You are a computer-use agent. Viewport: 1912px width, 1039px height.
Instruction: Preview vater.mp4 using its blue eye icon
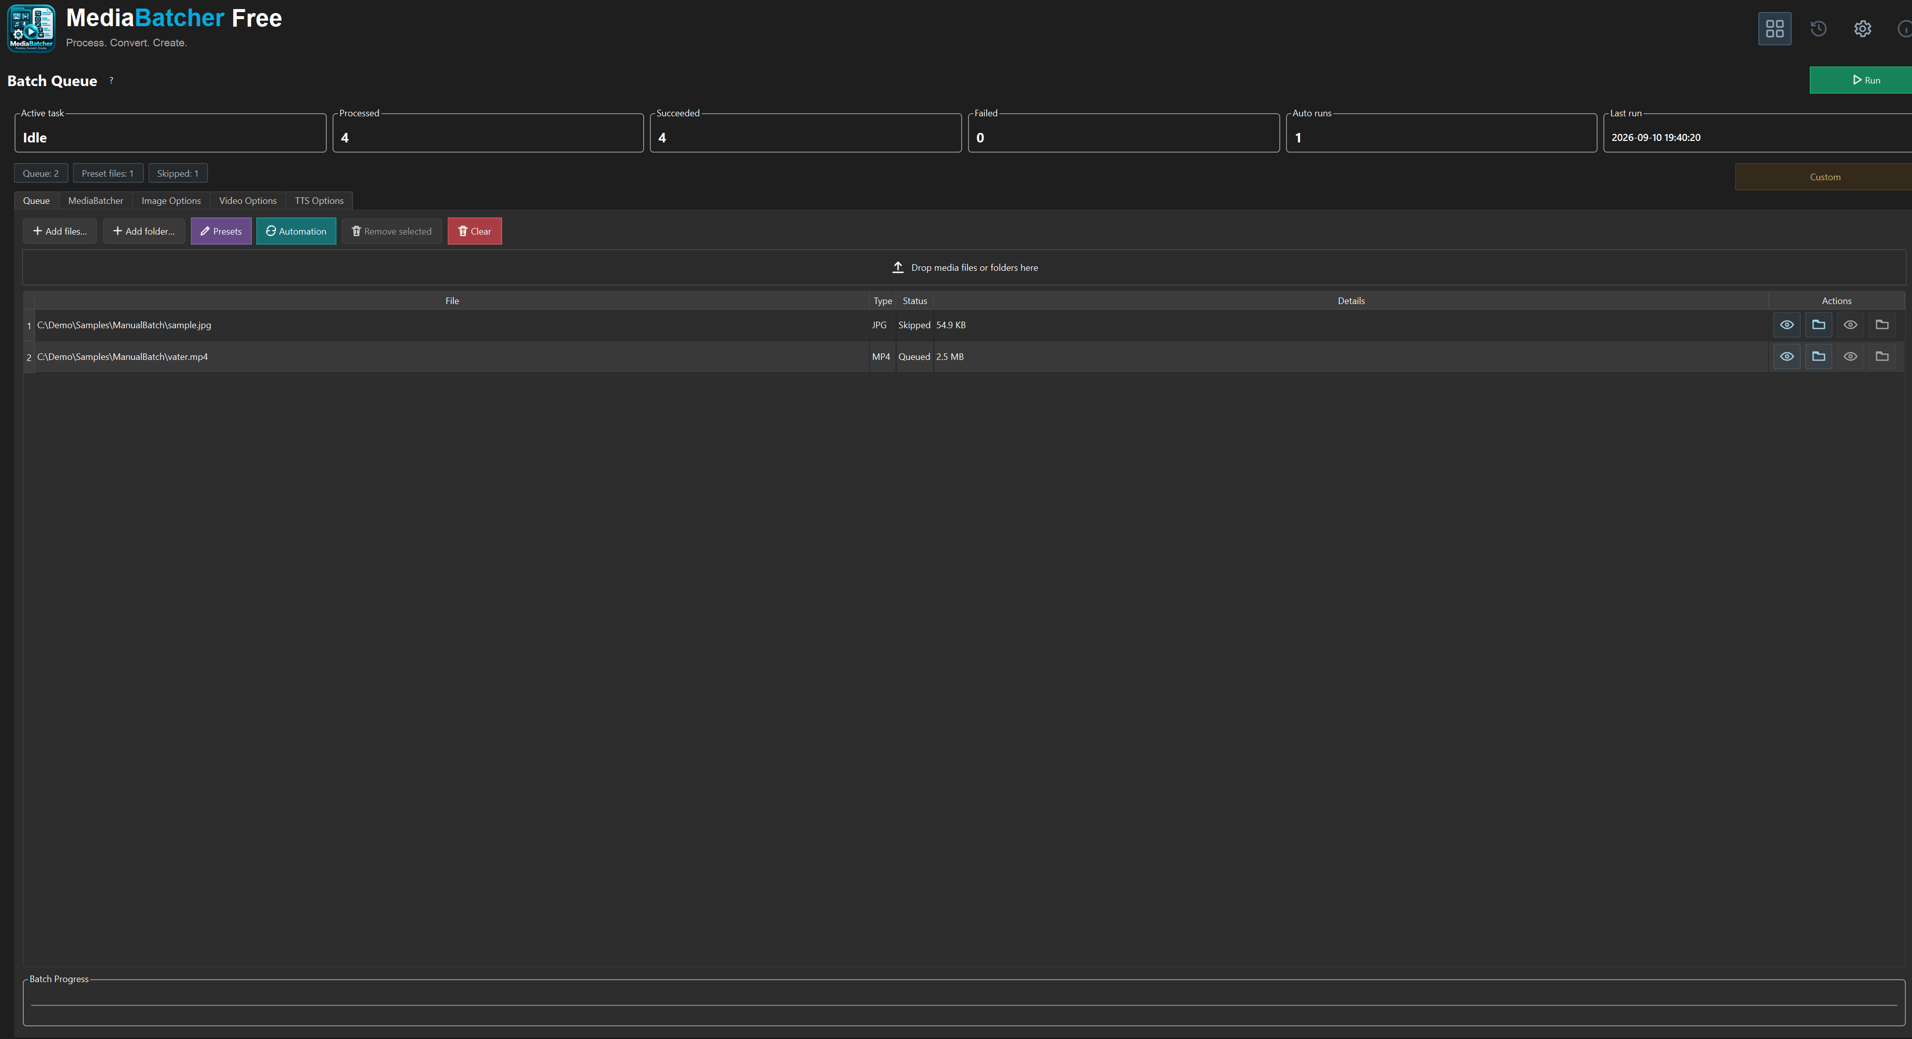(1787, 357)
